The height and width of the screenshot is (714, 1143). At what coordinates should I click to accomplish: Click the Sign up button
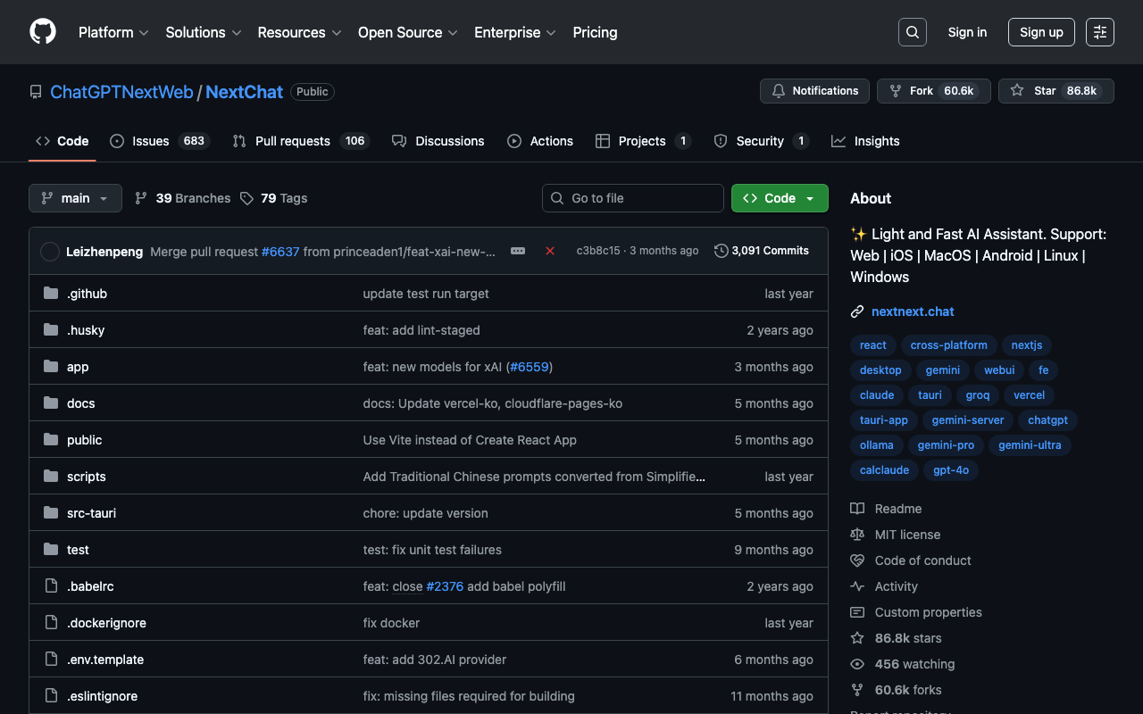[1041, 32]
